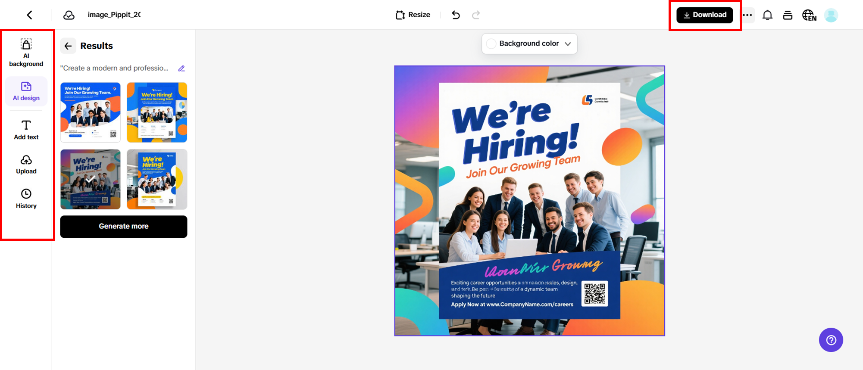Viewport: 863px width, 370px height.
Task: Open the Upload panel
Action: [x=26, y=165]
